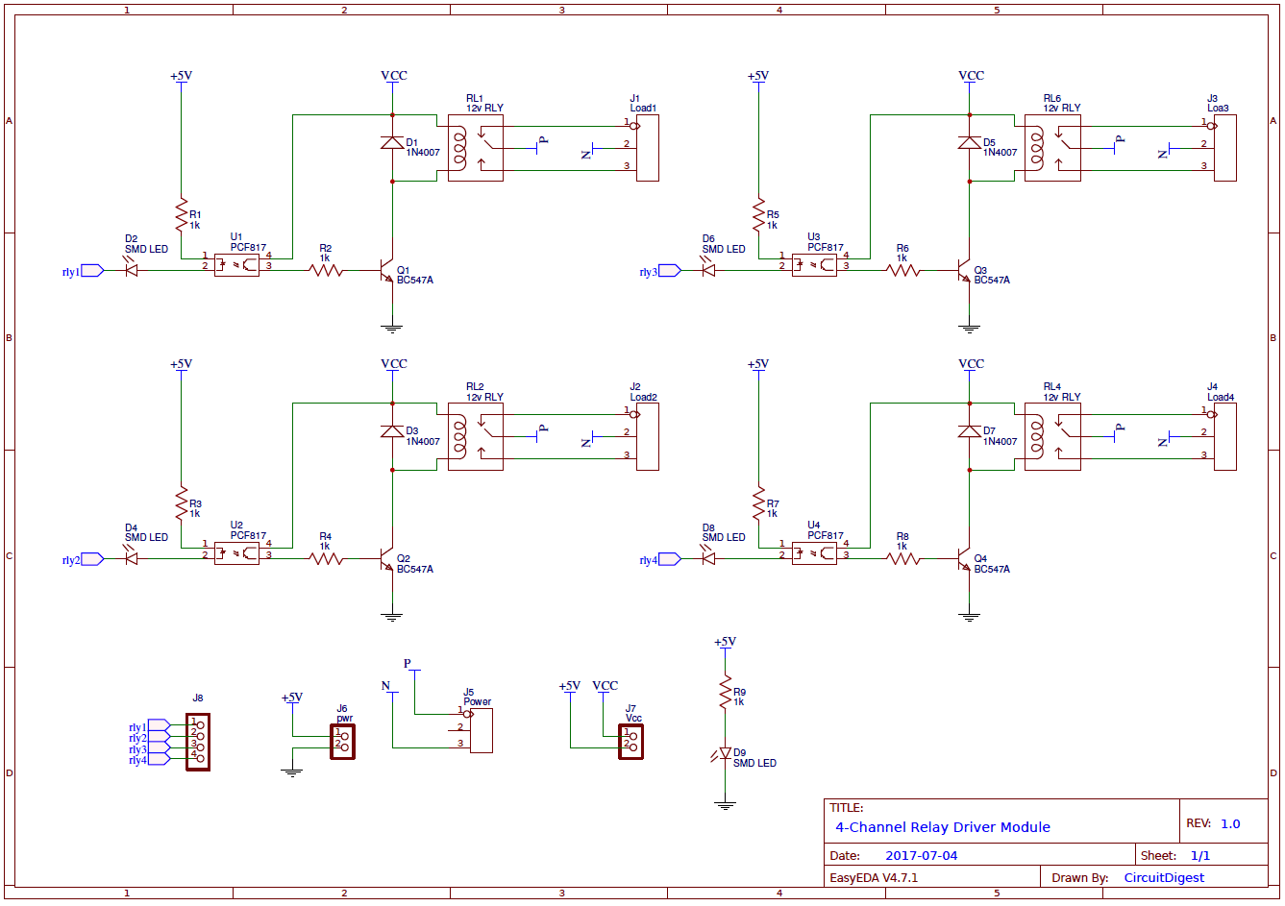The height and width of the screenshot is (906, 1285).
Task: Select the date 2017-07-04 field
Action: click(921, 854)
